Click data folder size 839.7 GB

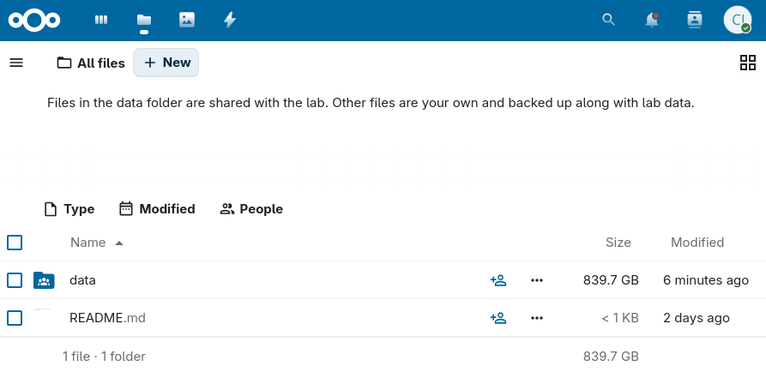pos(611,280)
